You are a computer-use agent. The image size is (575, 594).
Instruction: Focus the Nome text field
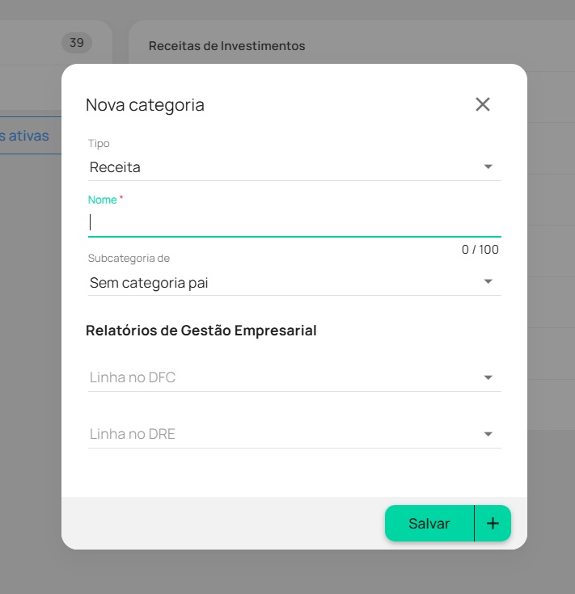click(294, 222)
